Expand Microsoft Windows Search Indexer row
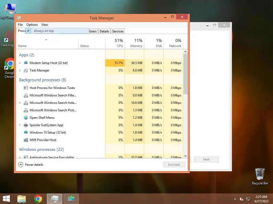The width and height of the screenshot is (273, 204). 20,103
